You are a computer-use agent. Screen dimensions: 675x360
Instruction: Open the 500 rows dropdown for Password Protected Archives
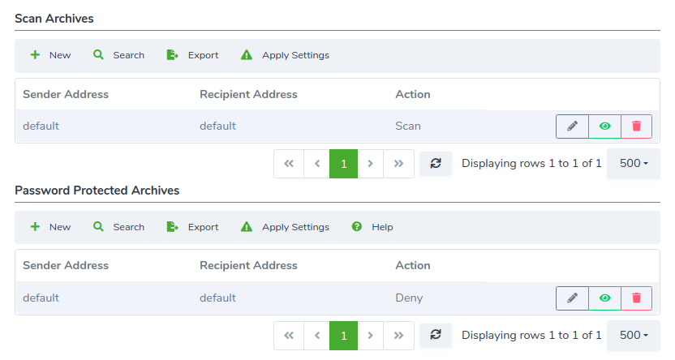[634, 335]
